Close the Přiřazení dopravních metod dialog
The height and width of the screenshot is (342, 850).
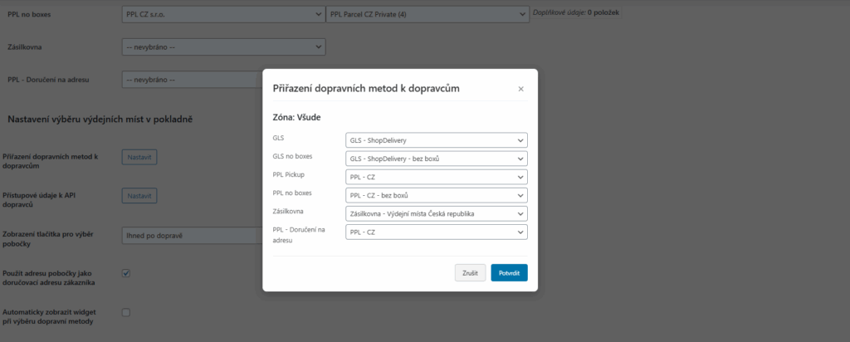pyautogui.click(x=520, y=89)
